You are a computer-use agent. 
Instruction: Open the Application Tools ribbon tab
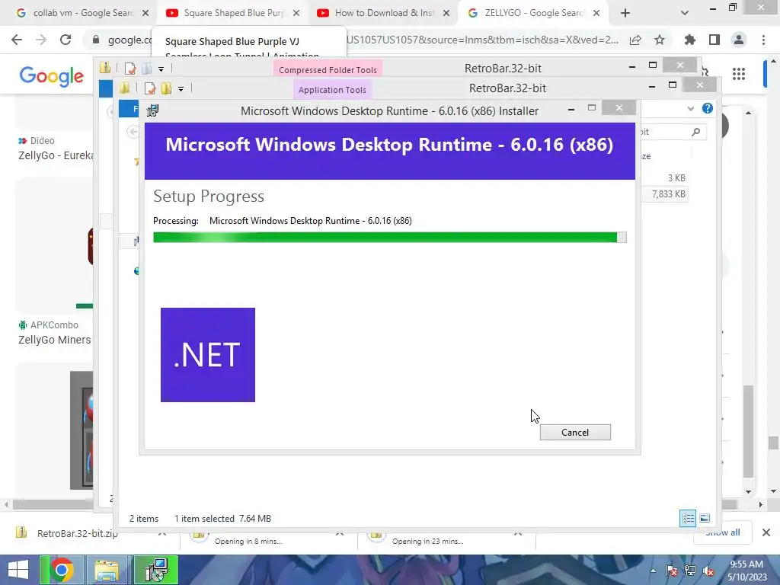coord(332,90)
